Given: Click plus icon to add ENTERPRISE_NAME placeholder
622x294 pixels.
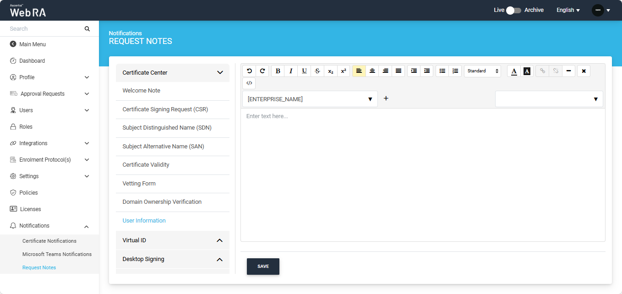Looking at the screenshot, I should coord(386,98).
